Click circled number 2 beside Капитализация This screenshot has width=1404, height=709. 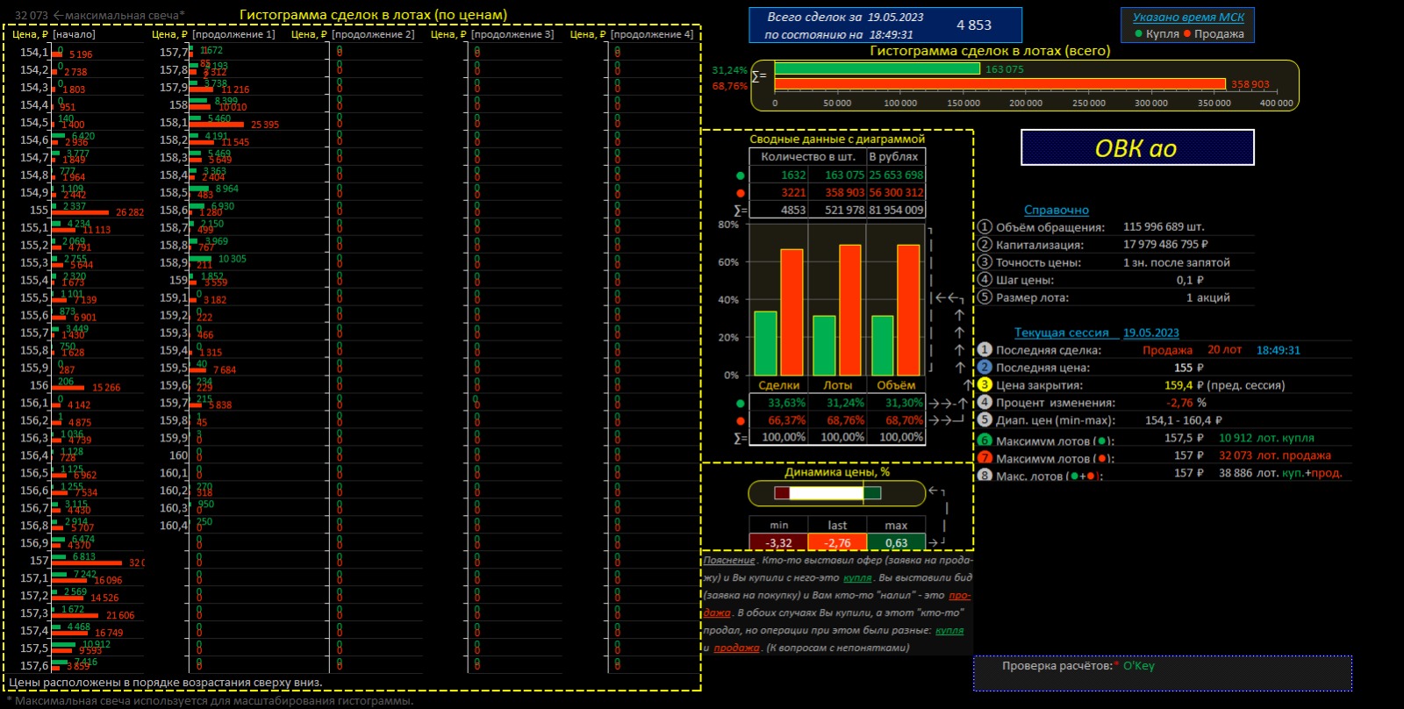tap(985, 245)
